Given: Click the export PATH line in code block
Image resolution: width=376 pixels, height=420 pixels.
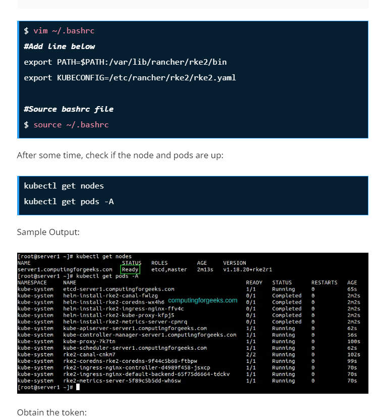Looking at the screenshot, I should [x=125, y=62].
